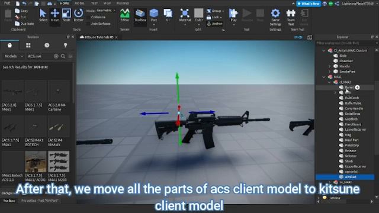
Task: Expand the Handle item in Explorer
Action: click(x=329, y=66)
